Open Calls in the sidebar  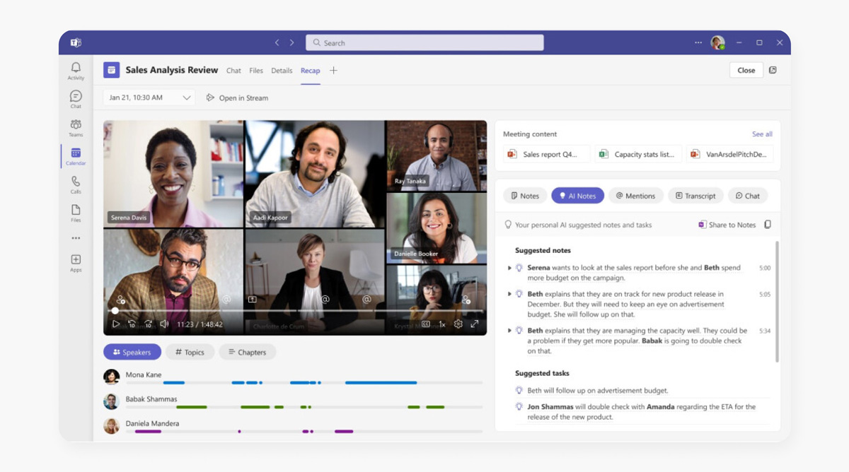[x=76, y=184]
